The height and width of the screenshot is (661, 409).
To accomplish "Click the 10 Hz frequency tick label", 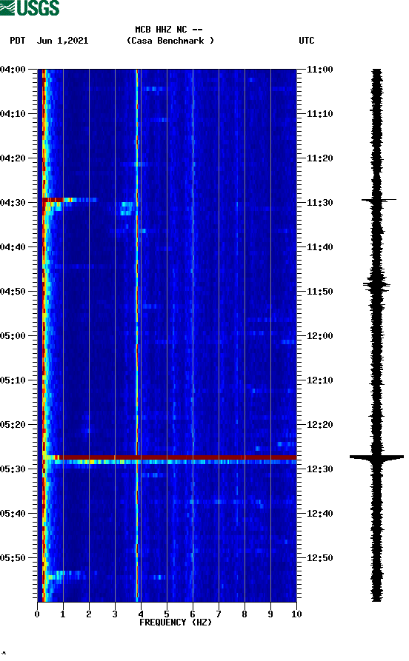I will click(x=296, y=614).
